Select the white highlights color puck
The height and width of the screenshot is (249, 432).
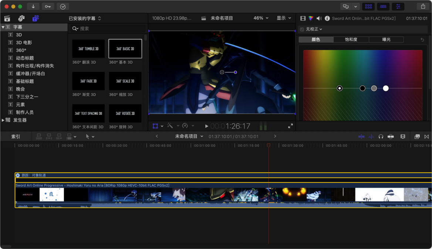tap(386, 88)
